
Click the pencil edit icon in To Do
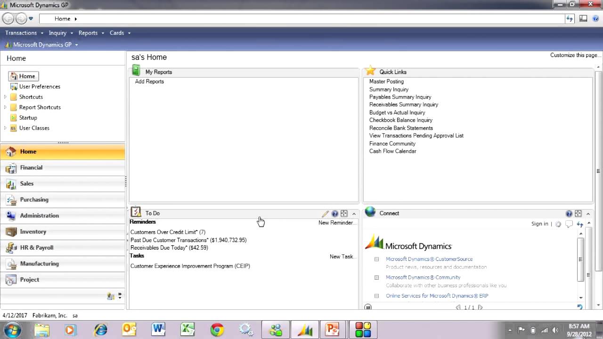point(325,214)
